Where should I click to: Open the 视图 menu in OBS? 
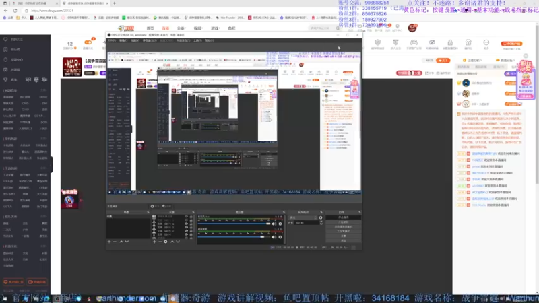tap(135, 40)
